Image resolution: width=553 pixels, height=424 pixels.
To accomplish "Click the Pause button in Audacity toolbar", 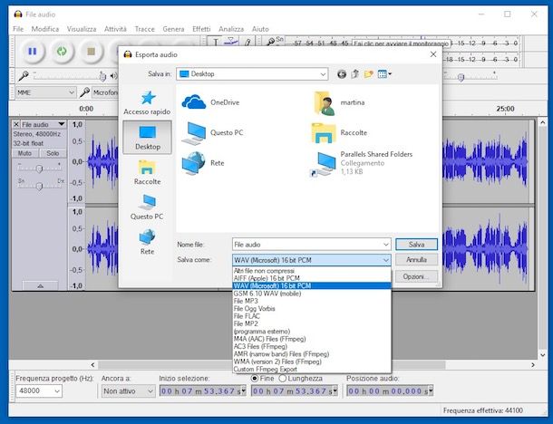I will pos(33,52).
